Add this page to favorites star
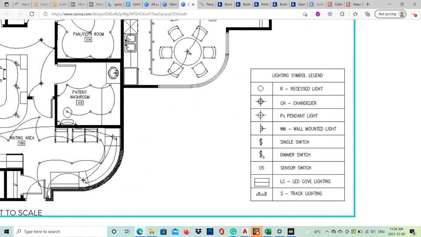Image resolution: width=421 pixels, height=237 pixels. click(x=305, y=14)
